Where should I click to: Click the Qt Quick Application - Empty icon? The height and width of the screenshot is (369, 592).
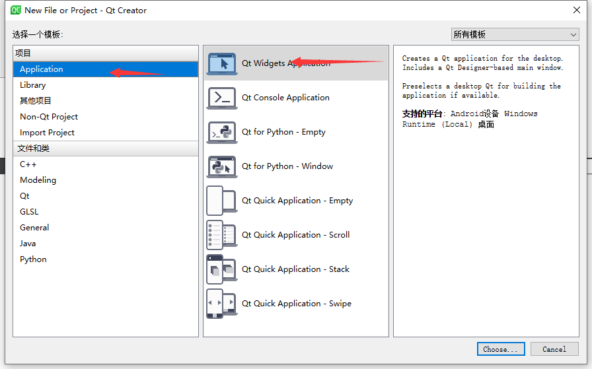(222, 201)
